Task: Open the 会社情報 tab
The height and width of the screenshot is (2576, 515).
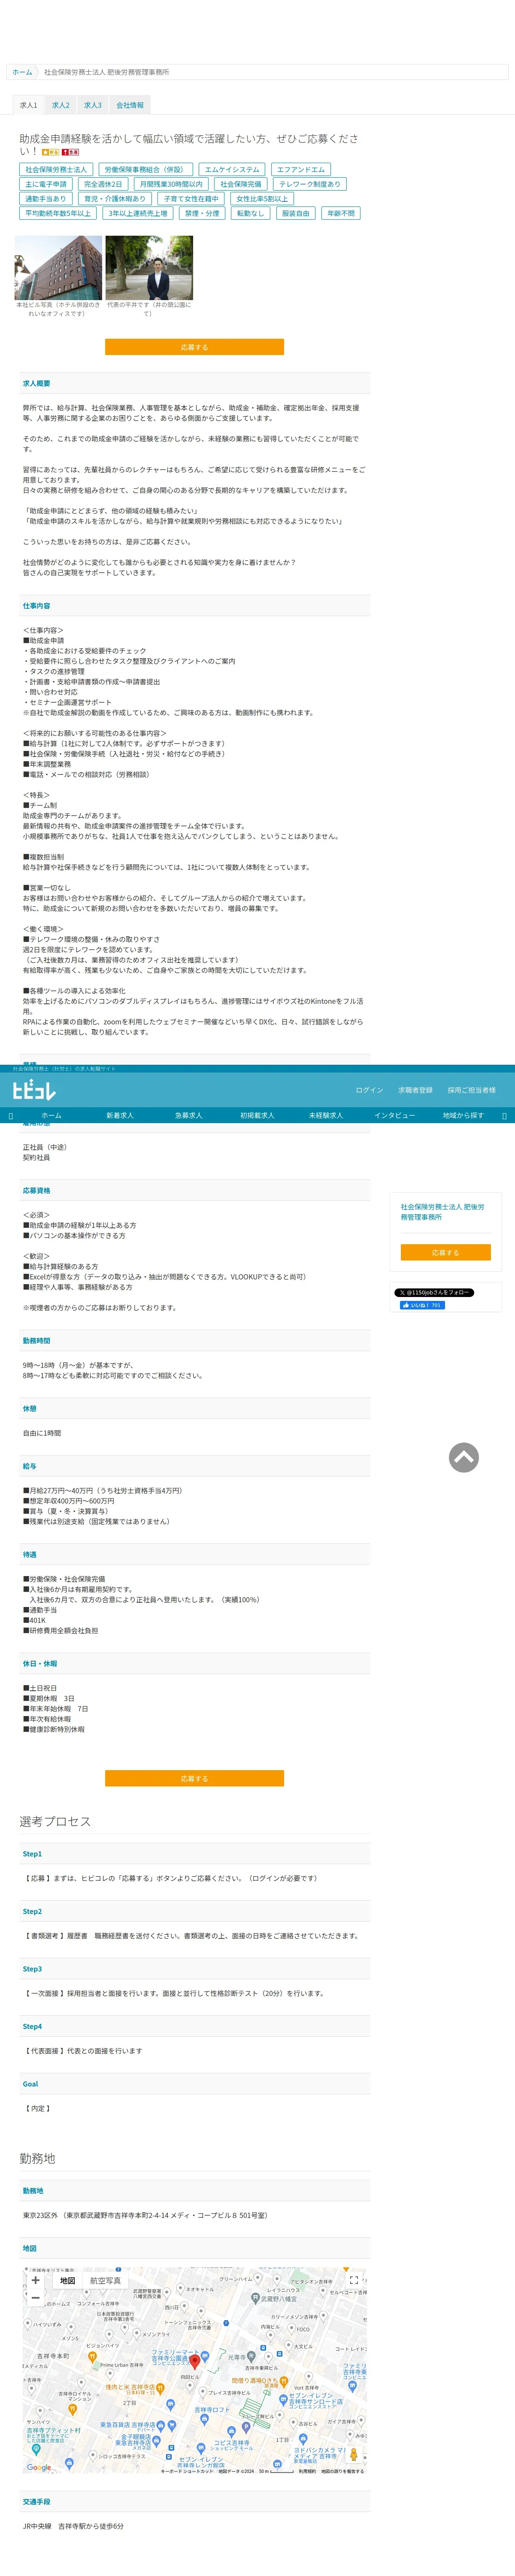Action: 130,105
